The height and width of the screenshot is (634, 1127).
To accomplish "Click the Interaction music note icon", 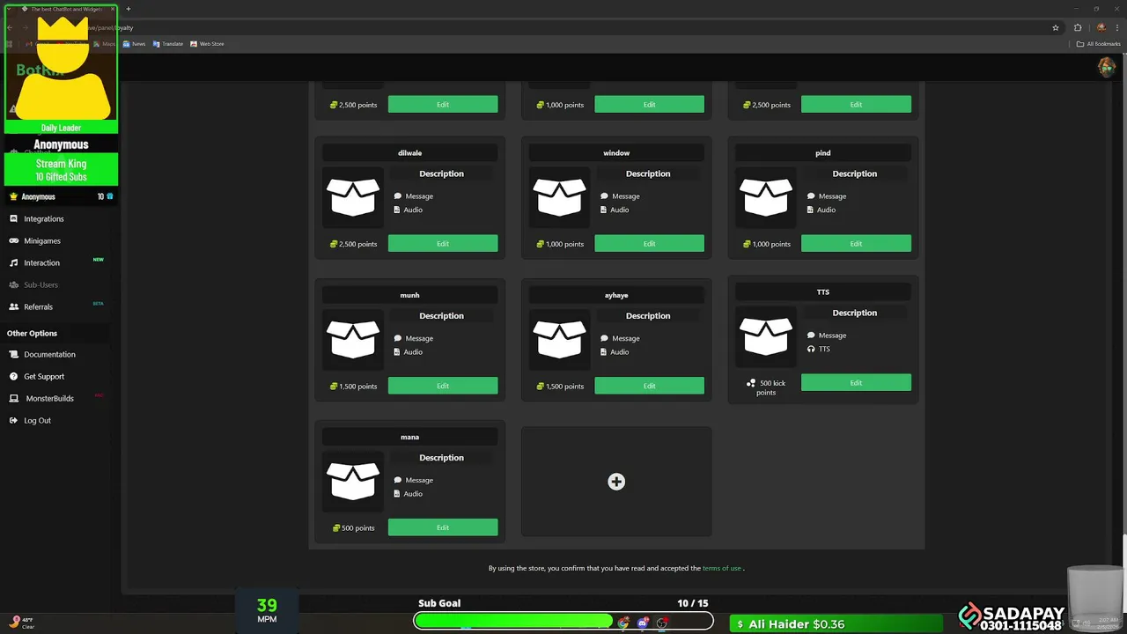I will tap(13, 262).
